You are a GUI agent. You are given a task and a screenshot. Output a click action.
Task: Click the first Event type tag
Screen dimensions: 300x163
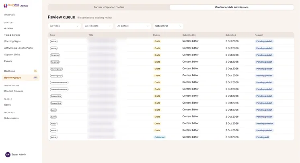(53, 110)
